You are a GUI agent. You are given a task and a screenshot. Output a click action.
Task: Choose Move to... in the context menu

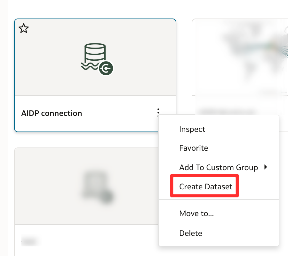tap(196, 214)
